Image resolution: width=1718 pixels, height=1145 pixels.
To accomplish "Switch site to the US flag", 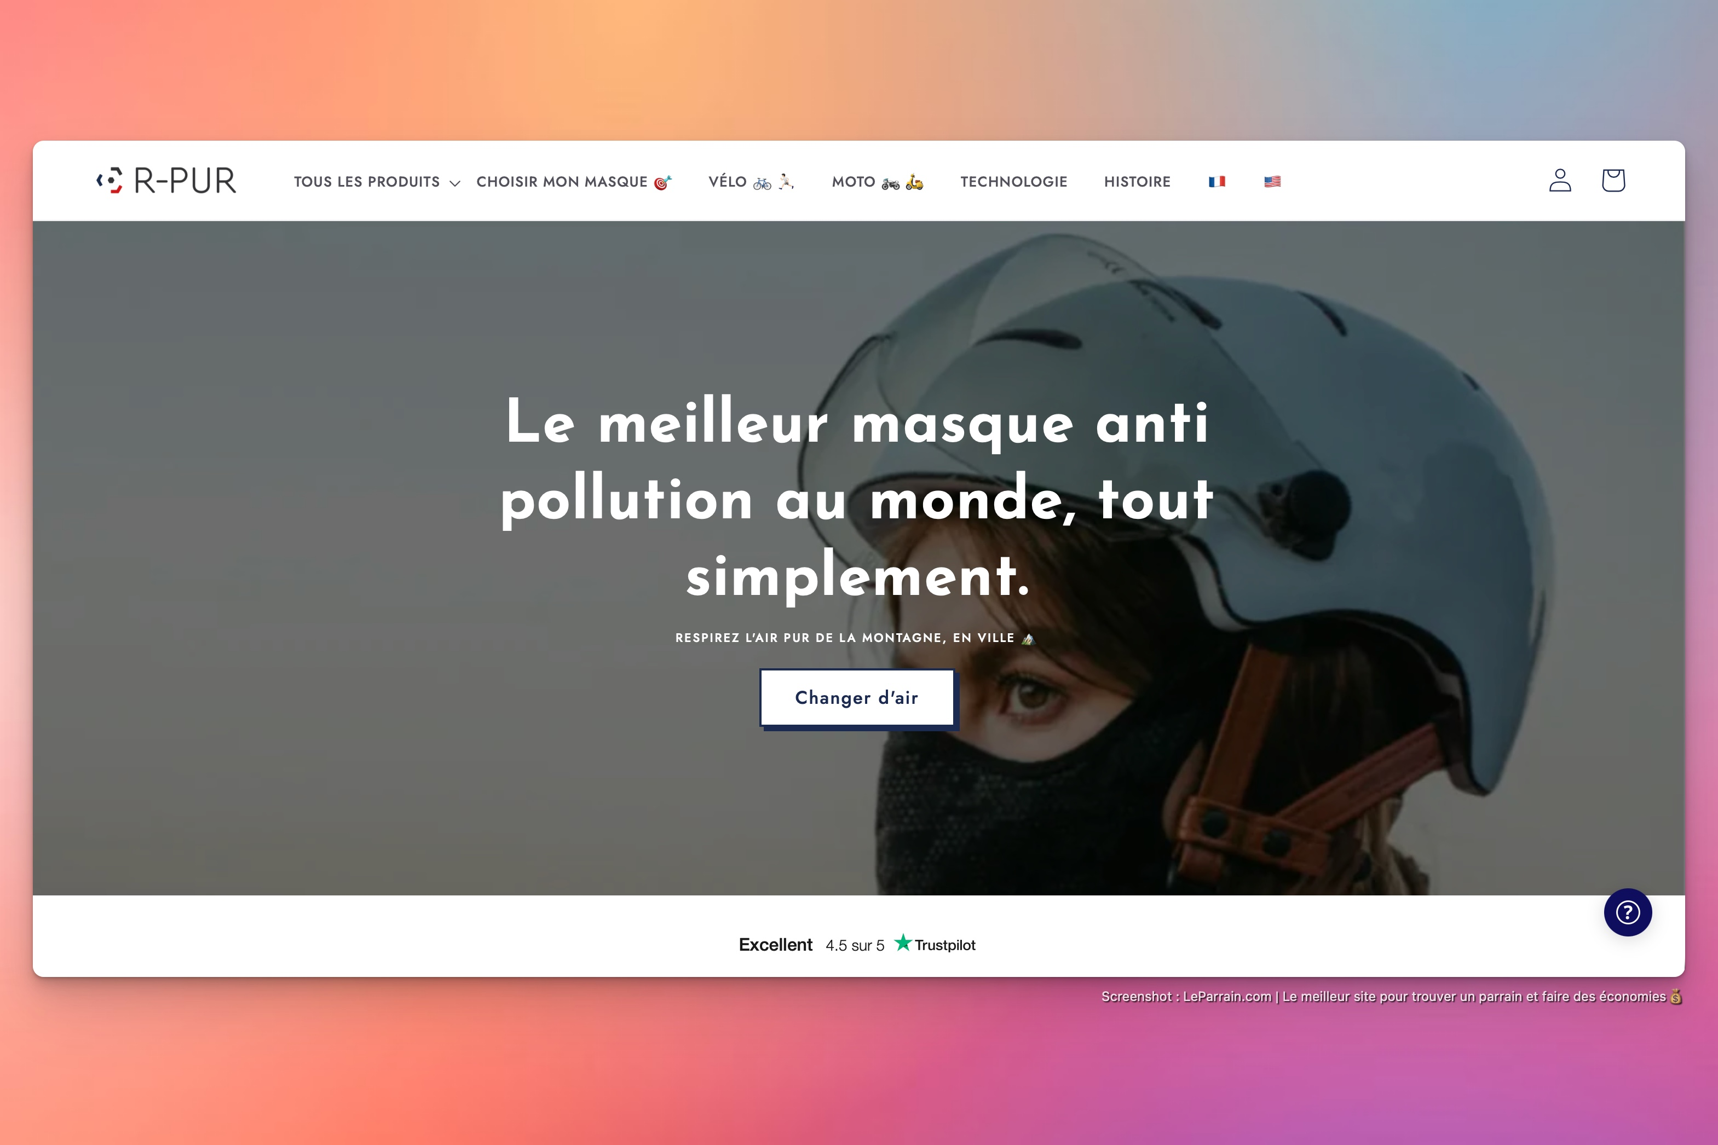I will [x=1272, y=182].
